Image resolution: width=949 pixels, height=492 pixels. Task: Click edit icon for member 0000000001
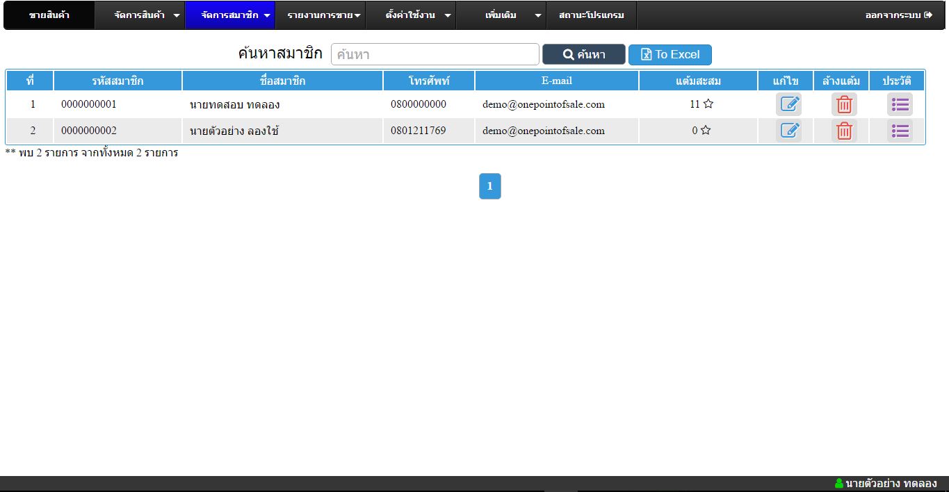pyautogui.click(x=788, y=104)
